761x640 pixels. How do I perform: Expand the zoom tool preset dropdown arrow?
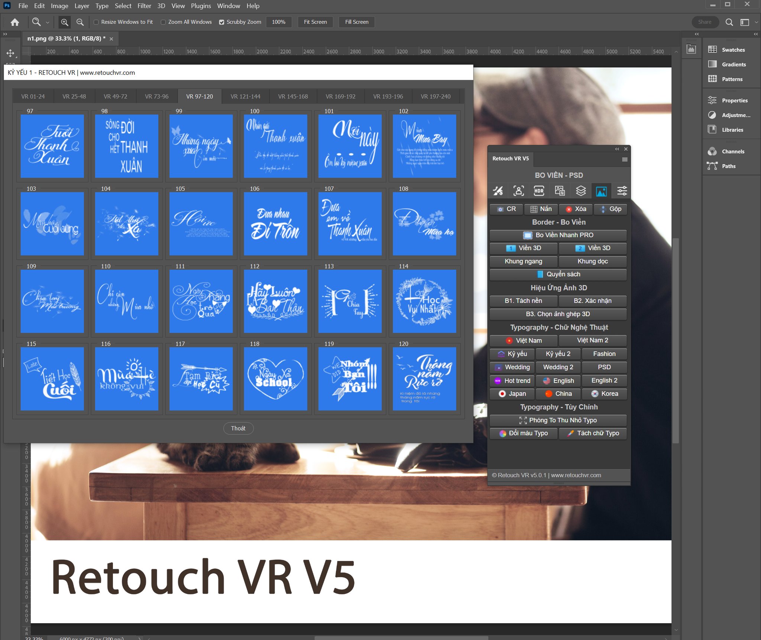[48, 23]
